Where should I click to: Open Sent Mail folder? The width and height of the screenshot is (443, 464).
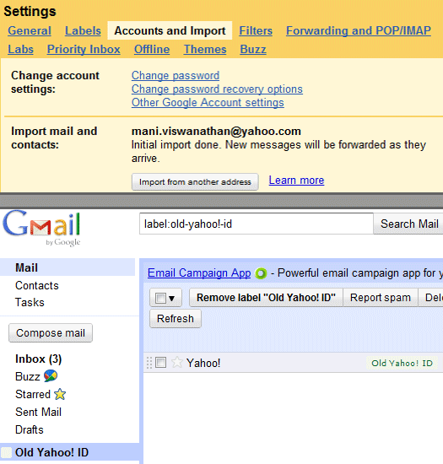[x=38, y=412]
